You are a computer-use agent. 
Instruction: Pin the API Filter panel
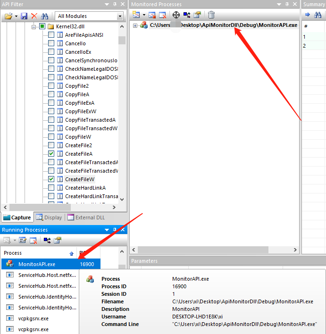pyautogui.click(x=115, y=4)
